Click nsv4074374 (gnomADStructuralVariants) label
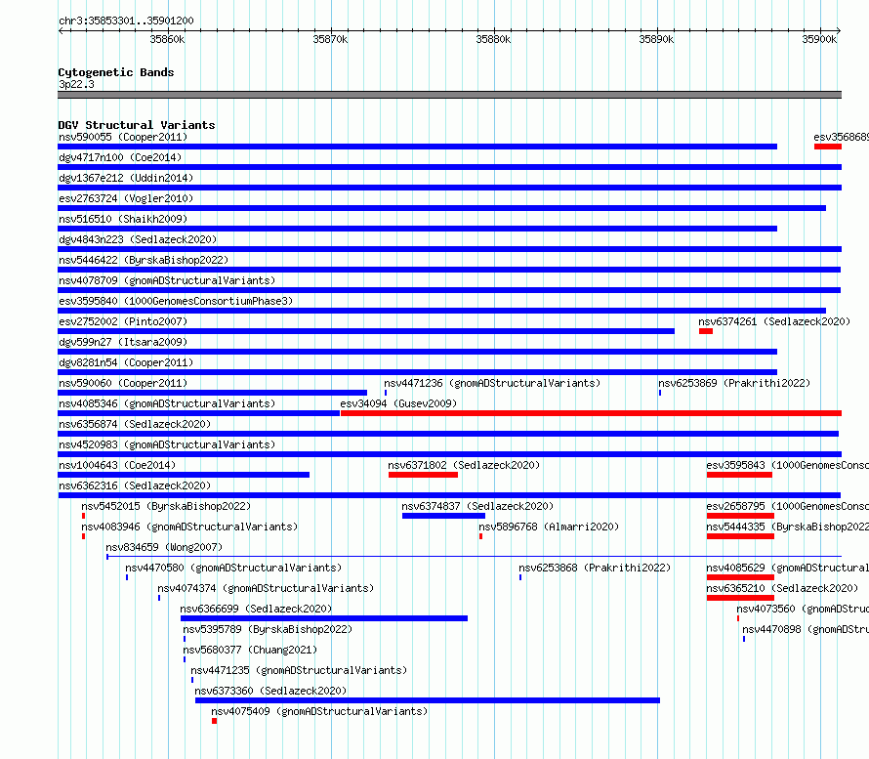 coord(266,588)
